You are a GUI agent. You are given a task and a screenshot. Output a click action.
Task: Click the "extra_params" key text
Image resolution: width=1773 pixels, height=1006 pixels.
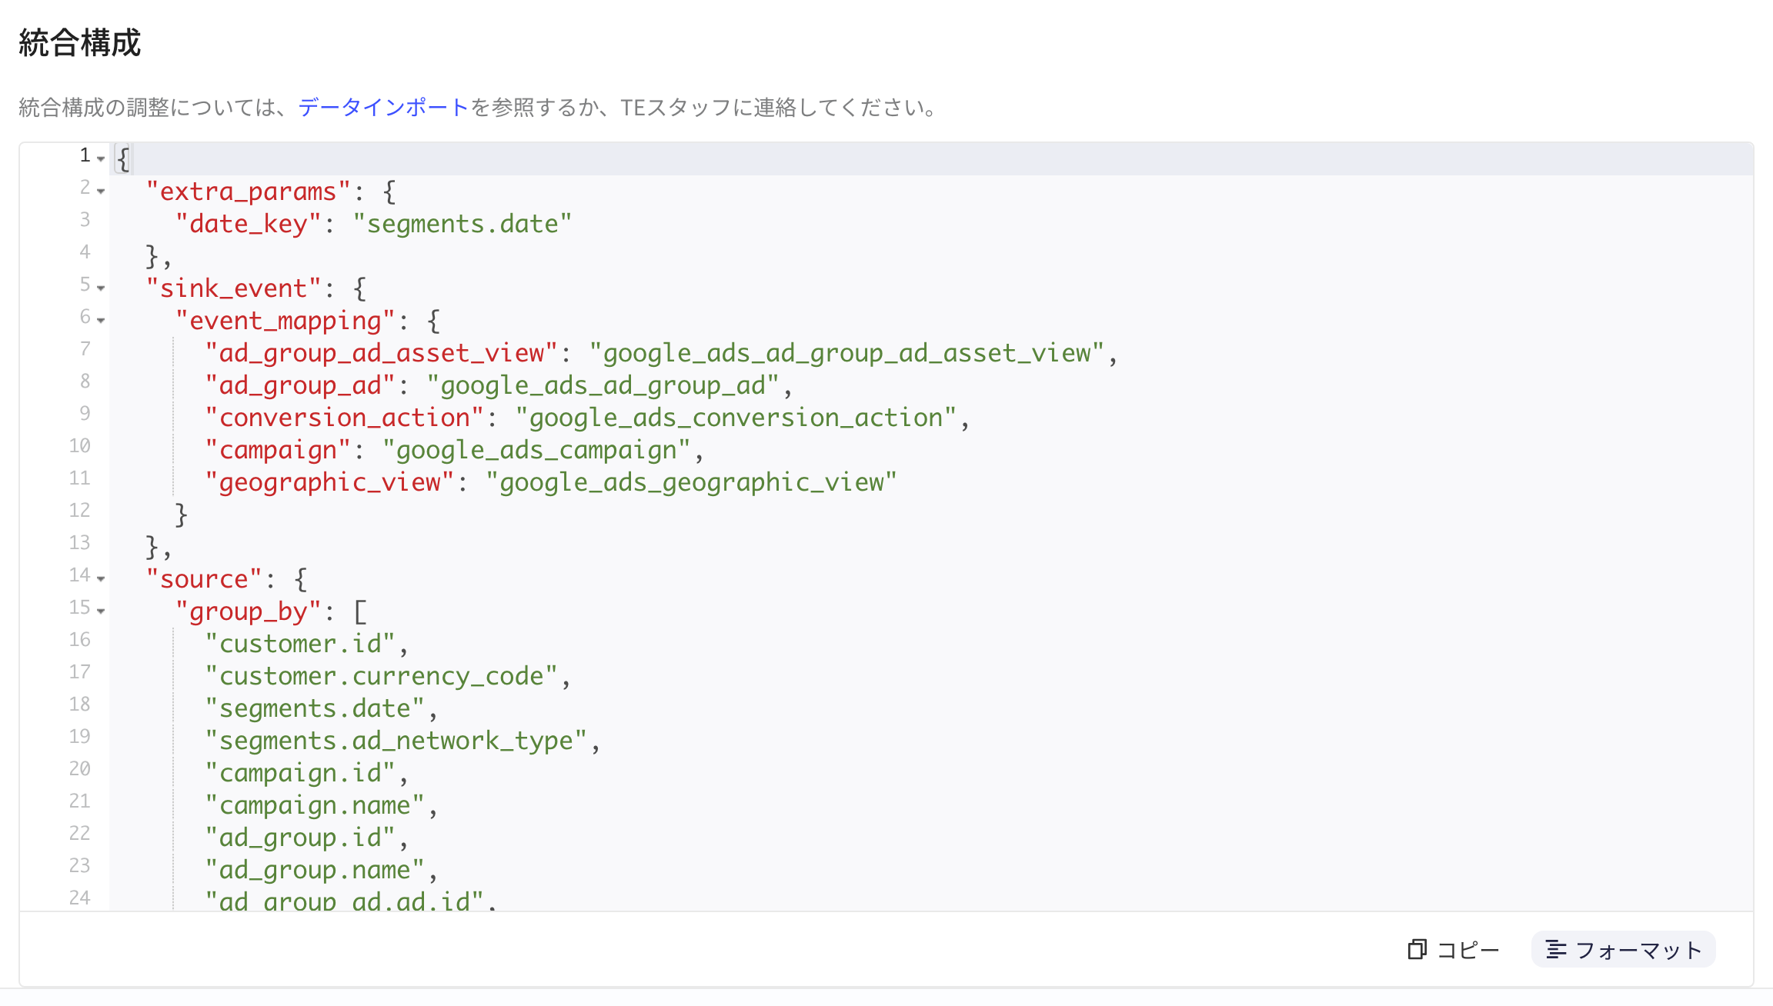(x=249, y=192)
